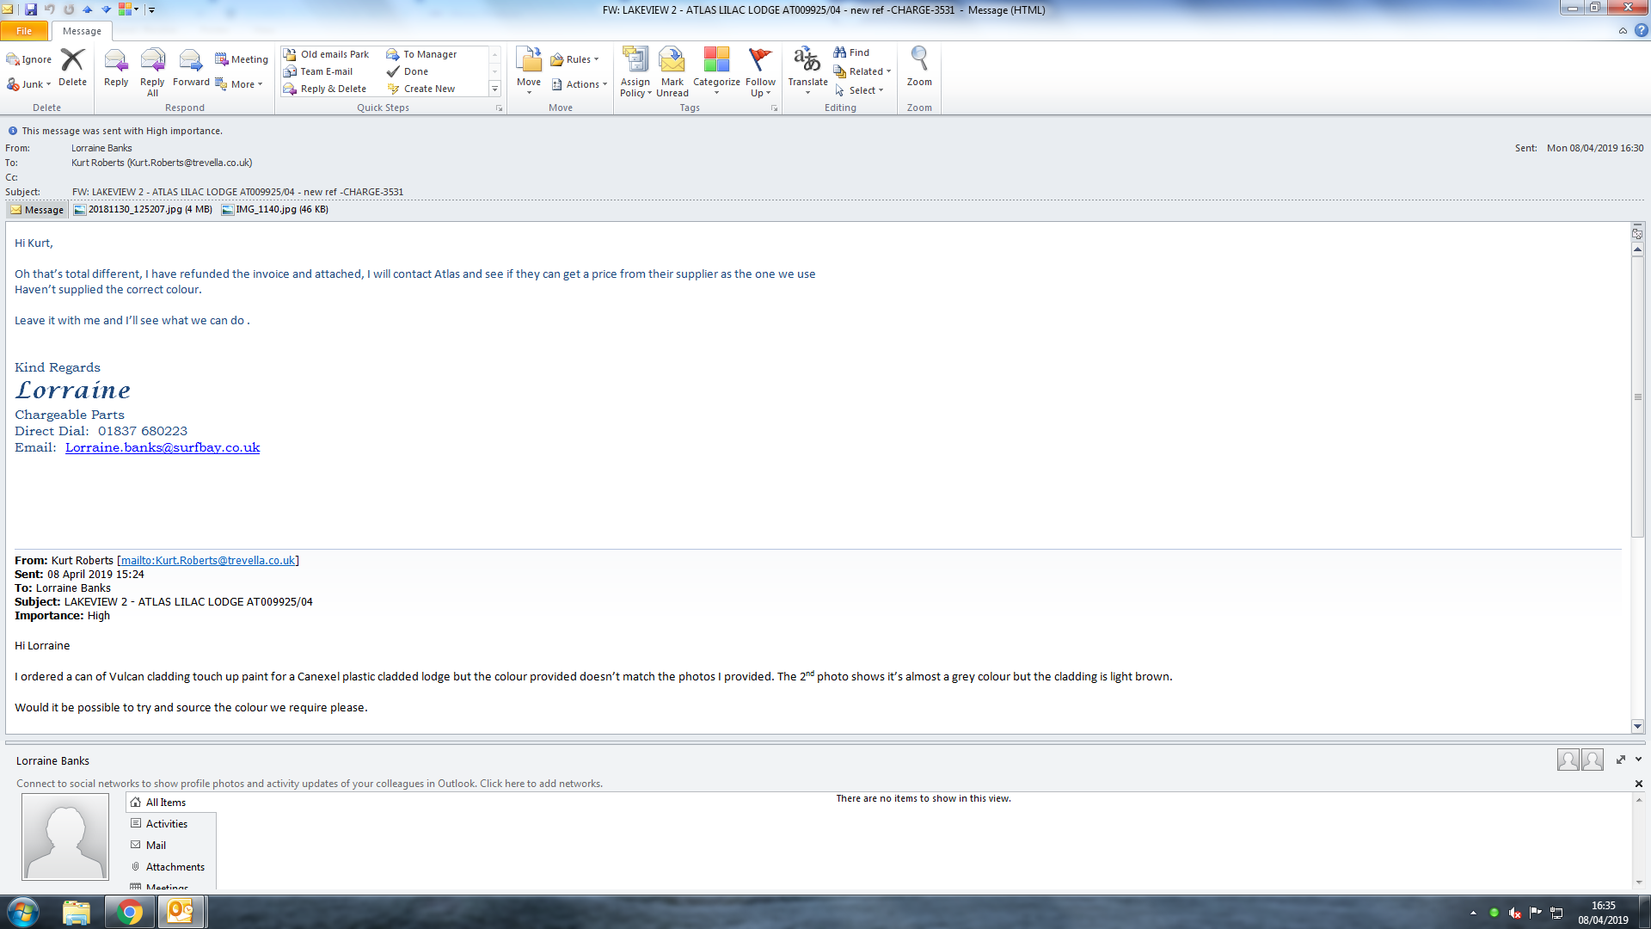Open the 20181130_125207.jpg attachment tab
This screenshot has width=1651, height=929.
pos(143,209)
